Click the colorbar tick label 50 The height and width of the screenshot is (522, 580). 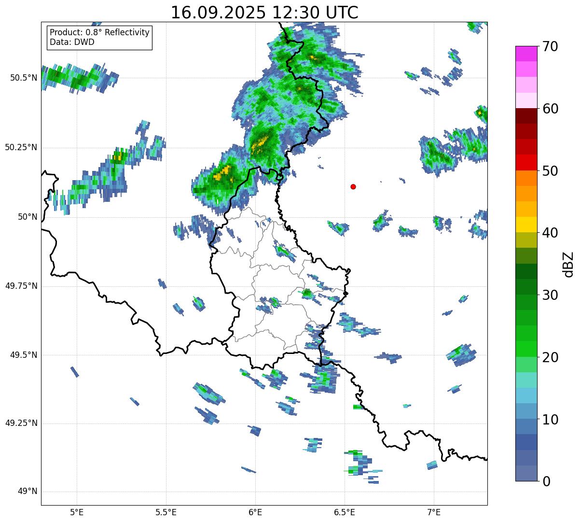point(550,171)
